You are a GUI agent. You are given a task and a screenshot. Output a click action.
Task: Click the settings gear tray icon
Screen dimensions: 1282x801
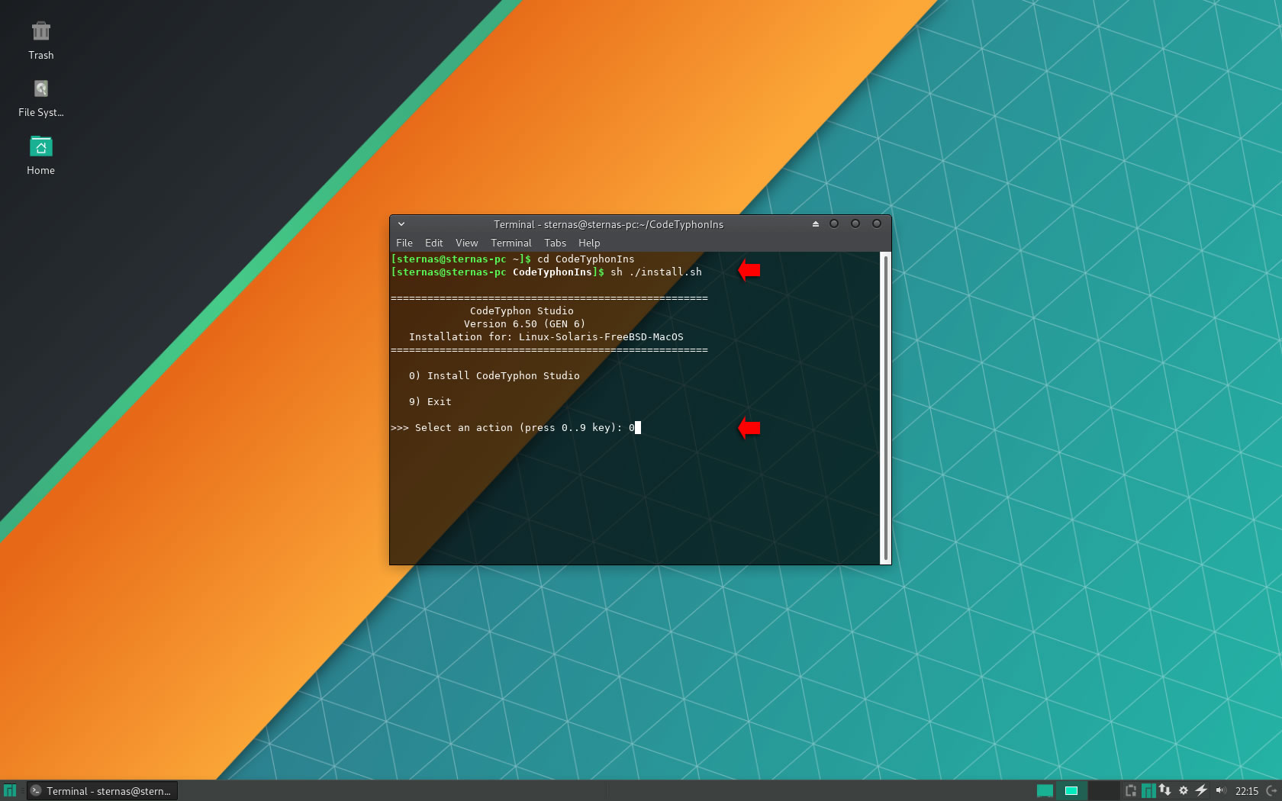pos(1184,791)
